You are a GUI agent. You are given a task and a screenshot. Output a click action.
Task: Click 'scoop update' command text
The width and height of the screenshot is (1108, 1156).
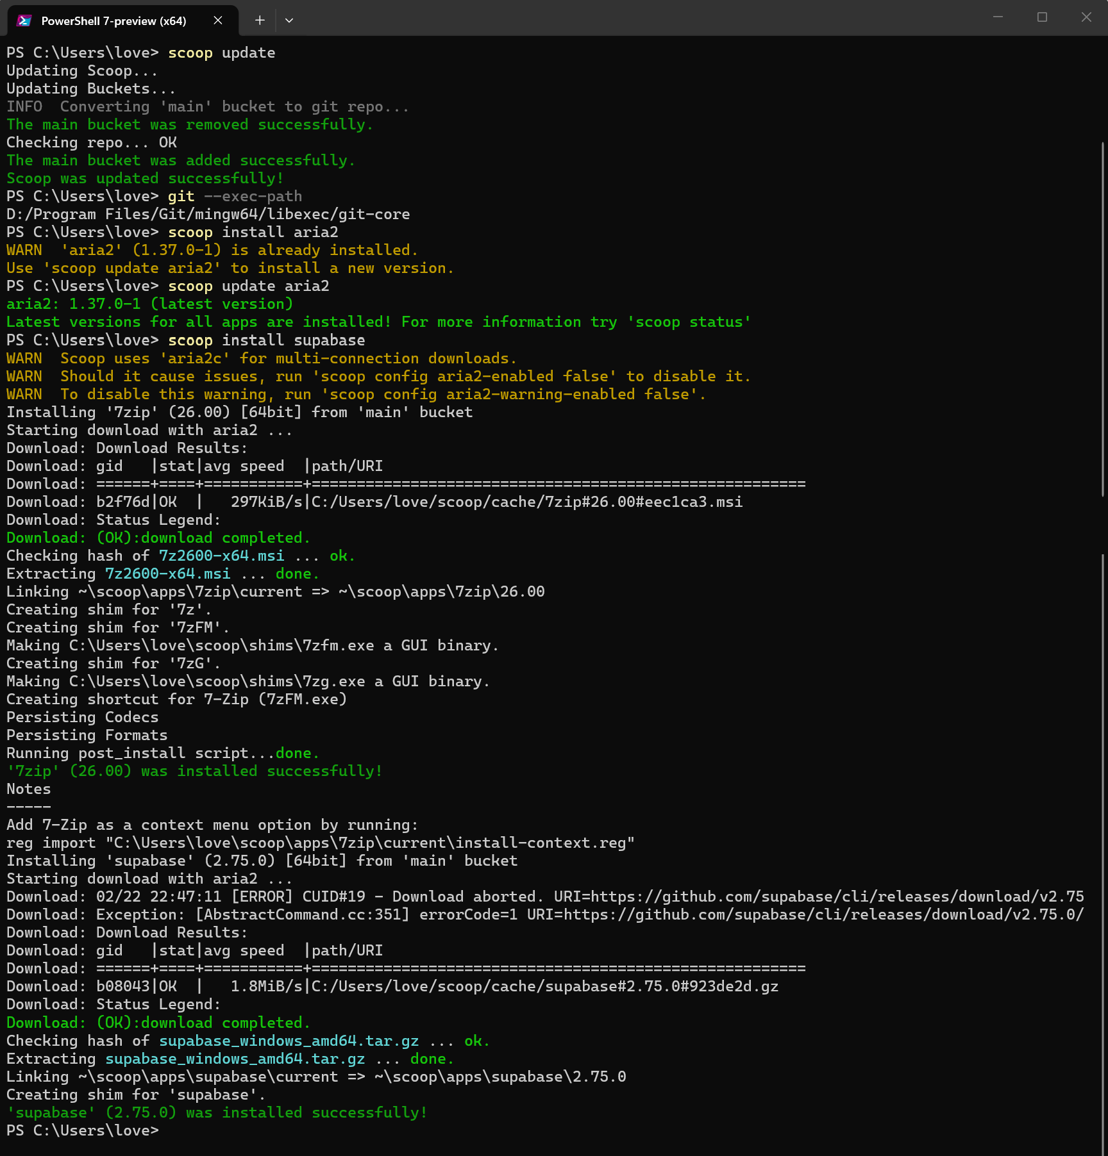tap(222, 53)
